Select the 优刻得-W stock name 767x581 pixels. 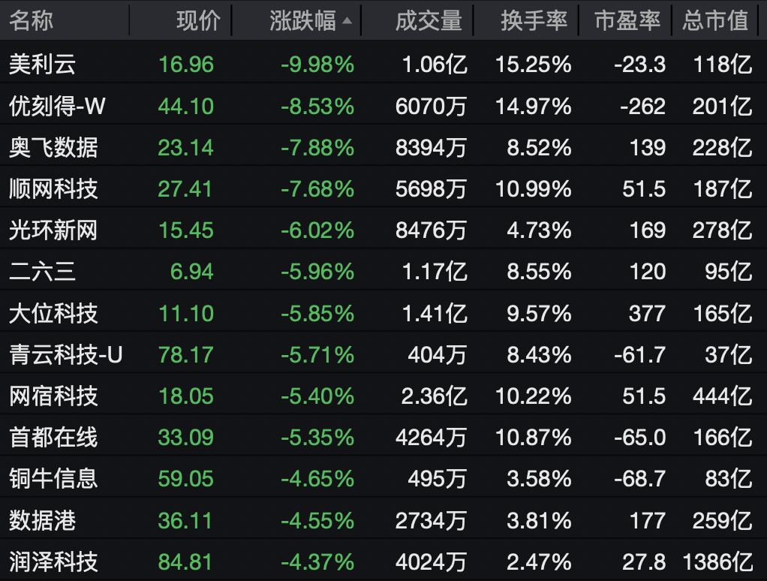[x=56, y=106]
